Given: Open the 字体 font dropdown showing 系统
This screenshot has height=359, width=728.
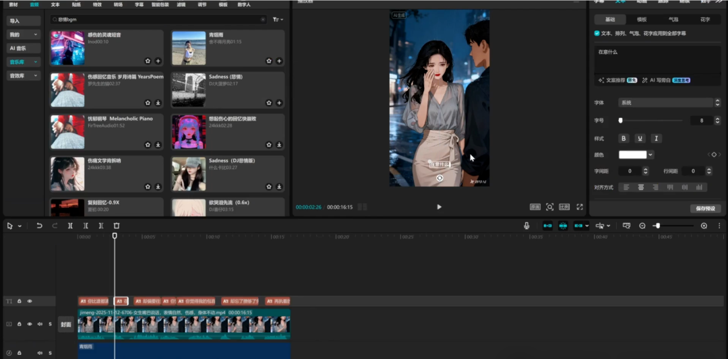Looking at the screenshot, I should point(666,102).
